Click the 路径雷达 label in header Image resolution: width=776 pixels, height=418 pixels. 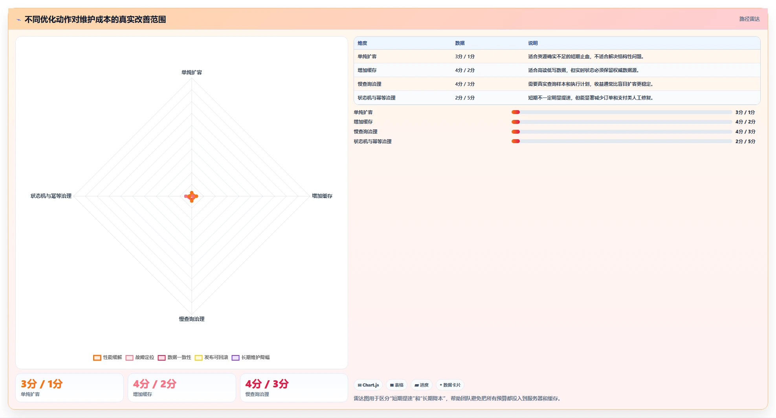[749, 19]
